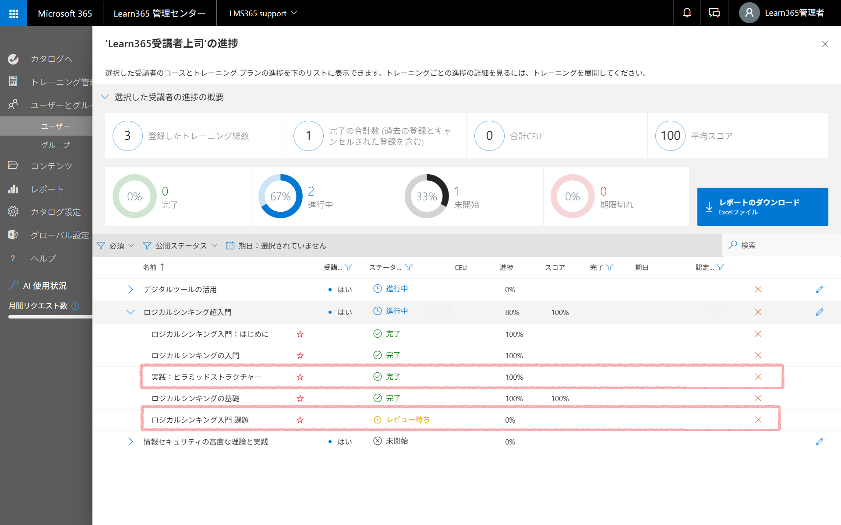Click the 33% 未開始 progress donut
This screenshot has height=525, width=841.
427,196
